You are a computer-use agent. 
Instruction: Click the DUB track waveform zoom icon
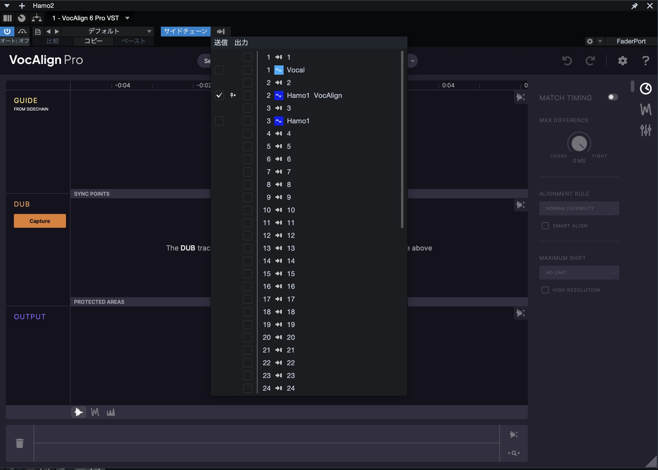(x=521, y=205)
